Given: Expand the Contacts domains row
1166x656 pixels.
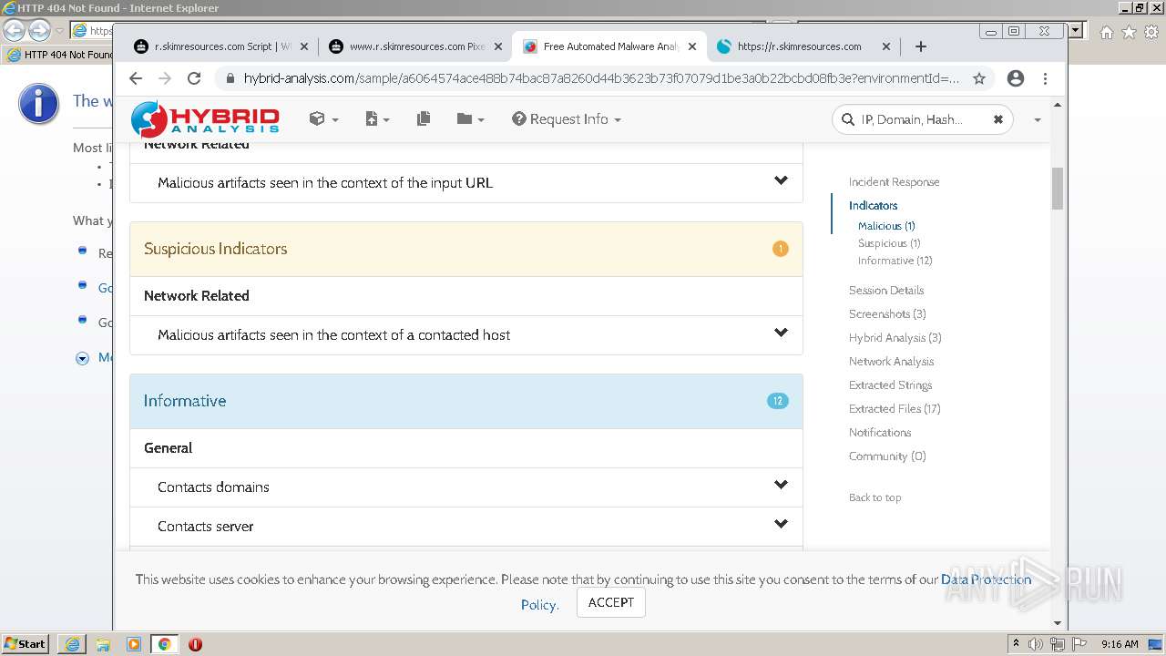Looking at the screenshot, I should tap(466, 487).
